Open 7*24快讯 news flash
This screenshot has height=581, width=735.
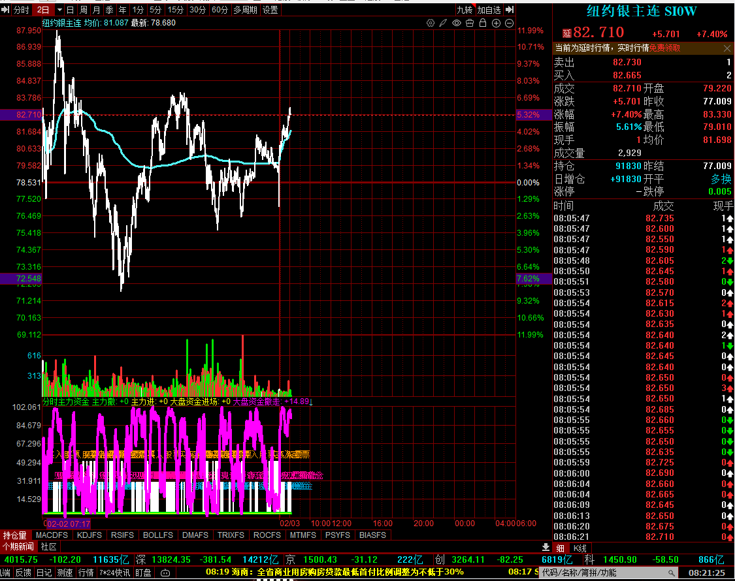coord(115,573)
